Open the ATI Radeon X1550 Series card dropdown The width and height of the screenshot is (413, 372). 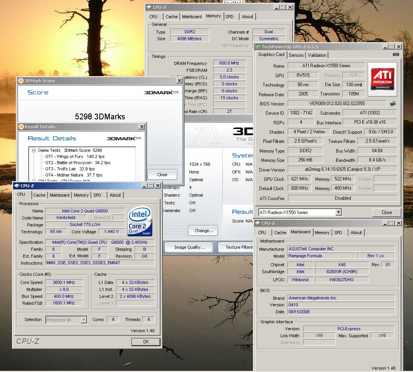tap(339, 212)
